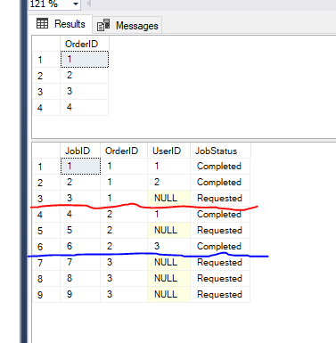This screenshot has width=336, height=343.
Task: Open the 121 % zoom dropdown arrow
Action: 76,4
